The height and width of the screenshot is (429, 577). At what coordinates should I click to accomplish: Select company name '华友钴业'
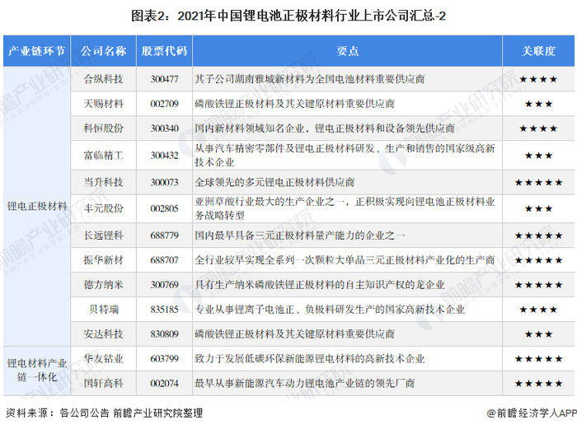click(x=103, y=359)
